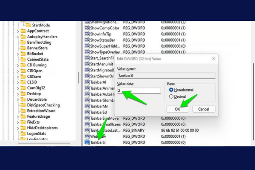255x170 pixels.
Task: Expand the Desktop tree node
Action: click(x=18, y=94)
